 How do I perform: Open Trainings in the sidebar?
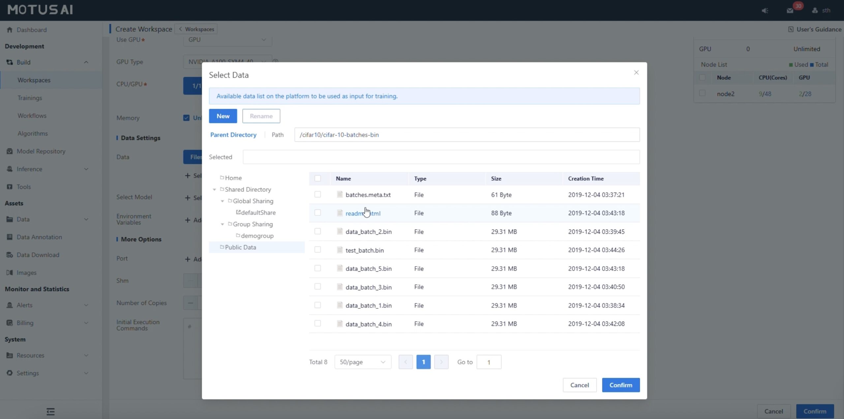(30, 98)
